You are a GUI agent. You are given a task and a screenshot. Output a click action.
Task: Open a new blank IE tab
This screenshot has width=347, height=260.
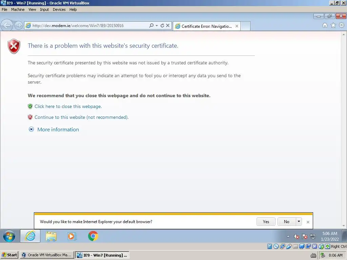(x=245, y=26)
